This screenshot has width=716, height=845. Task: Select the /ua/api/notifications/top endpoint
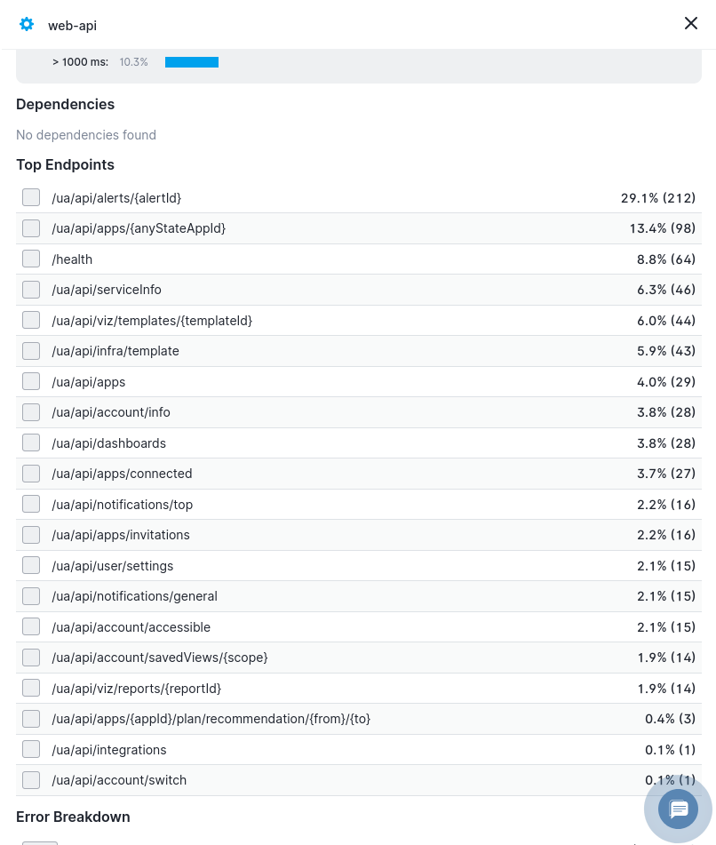tap(122, 504)
